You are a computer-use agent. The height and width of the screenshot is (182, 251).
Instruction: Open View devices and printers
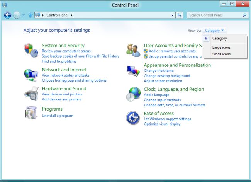click(x=62, y=94)
